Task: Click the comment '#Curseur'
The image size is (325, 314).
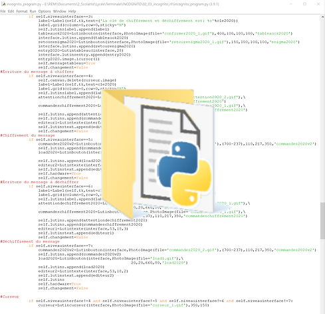Action: point(10,297)
